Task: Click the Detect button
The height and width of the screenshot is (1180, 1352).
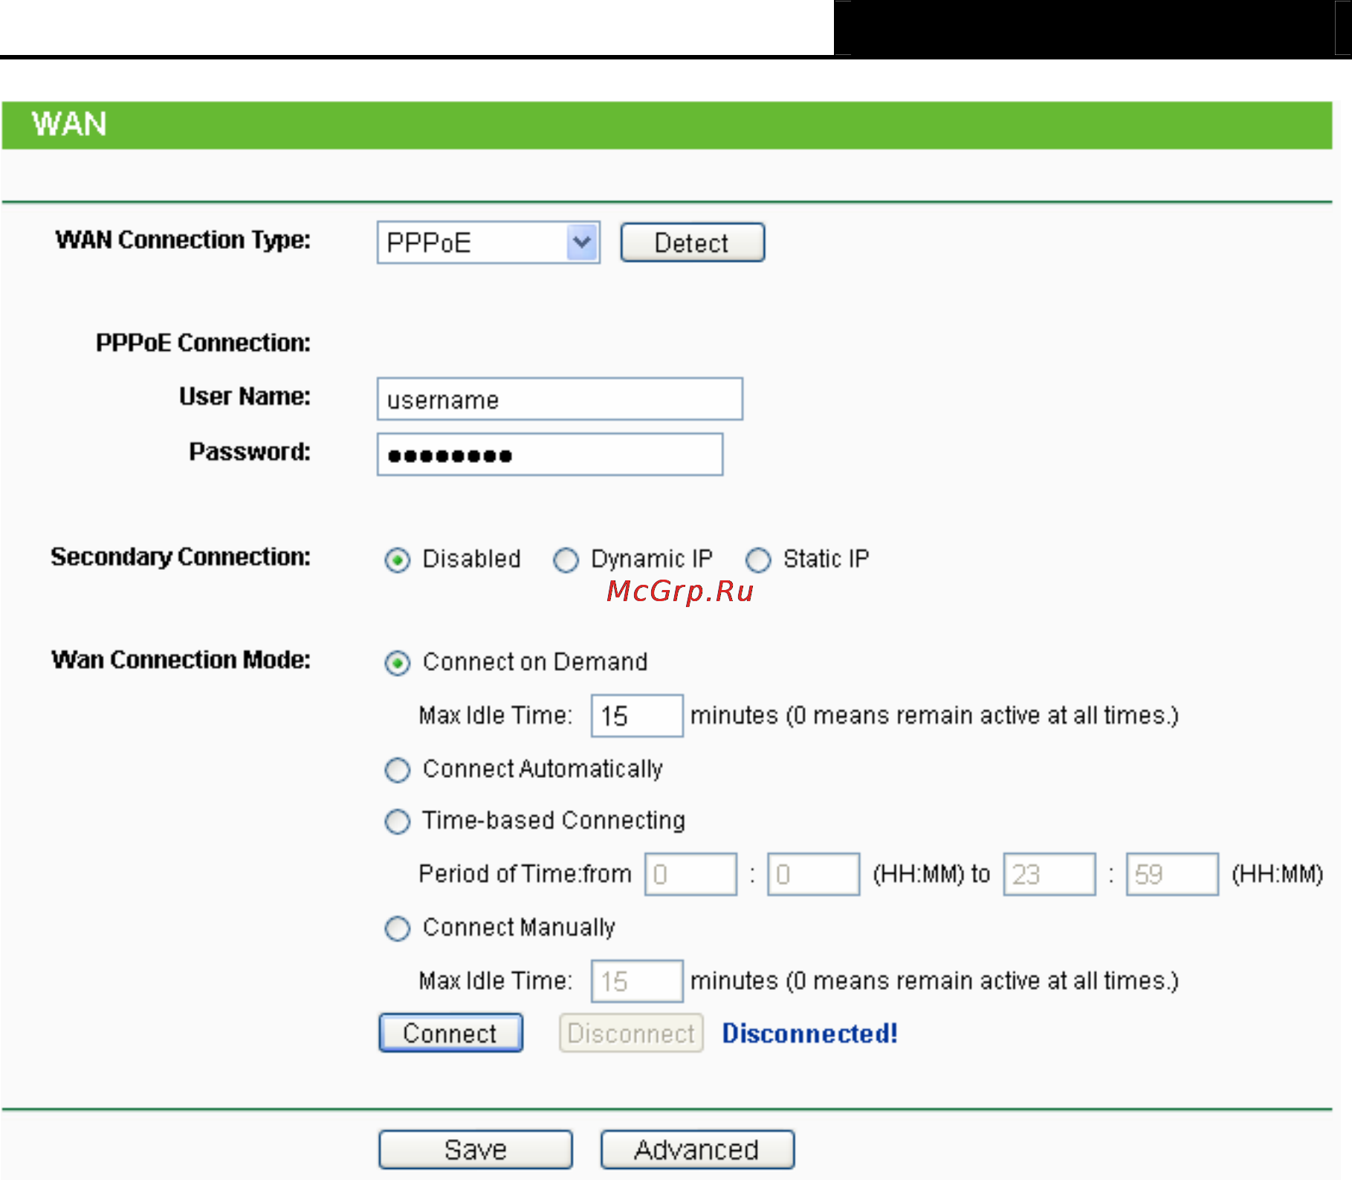Action: [x=692, y=242]
